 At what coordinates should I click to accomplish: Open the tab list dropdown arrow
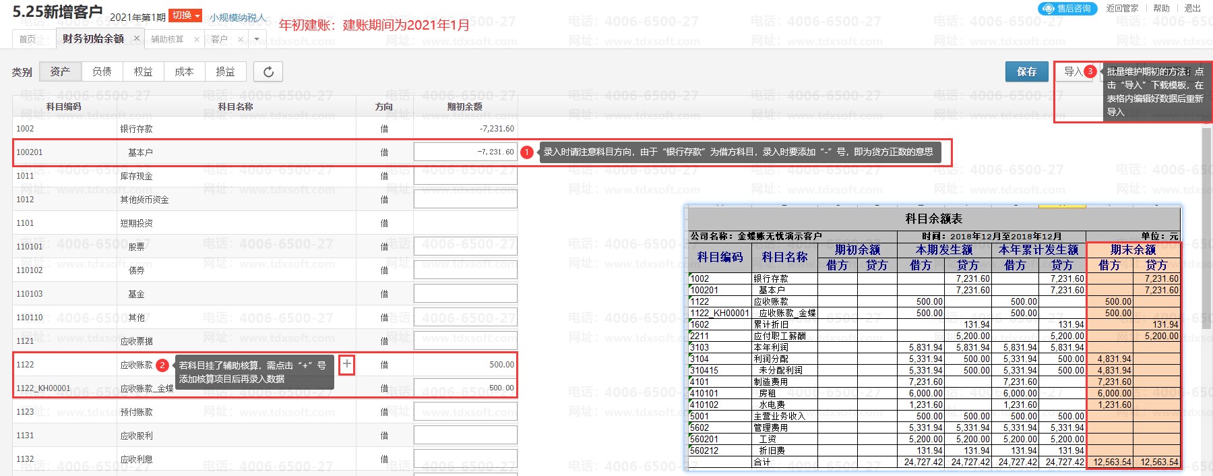257,40
